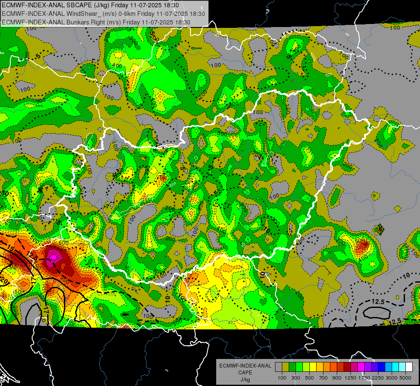Click the bright green legend swatch after 300
The image size is (420, 386).
[299, 367]
